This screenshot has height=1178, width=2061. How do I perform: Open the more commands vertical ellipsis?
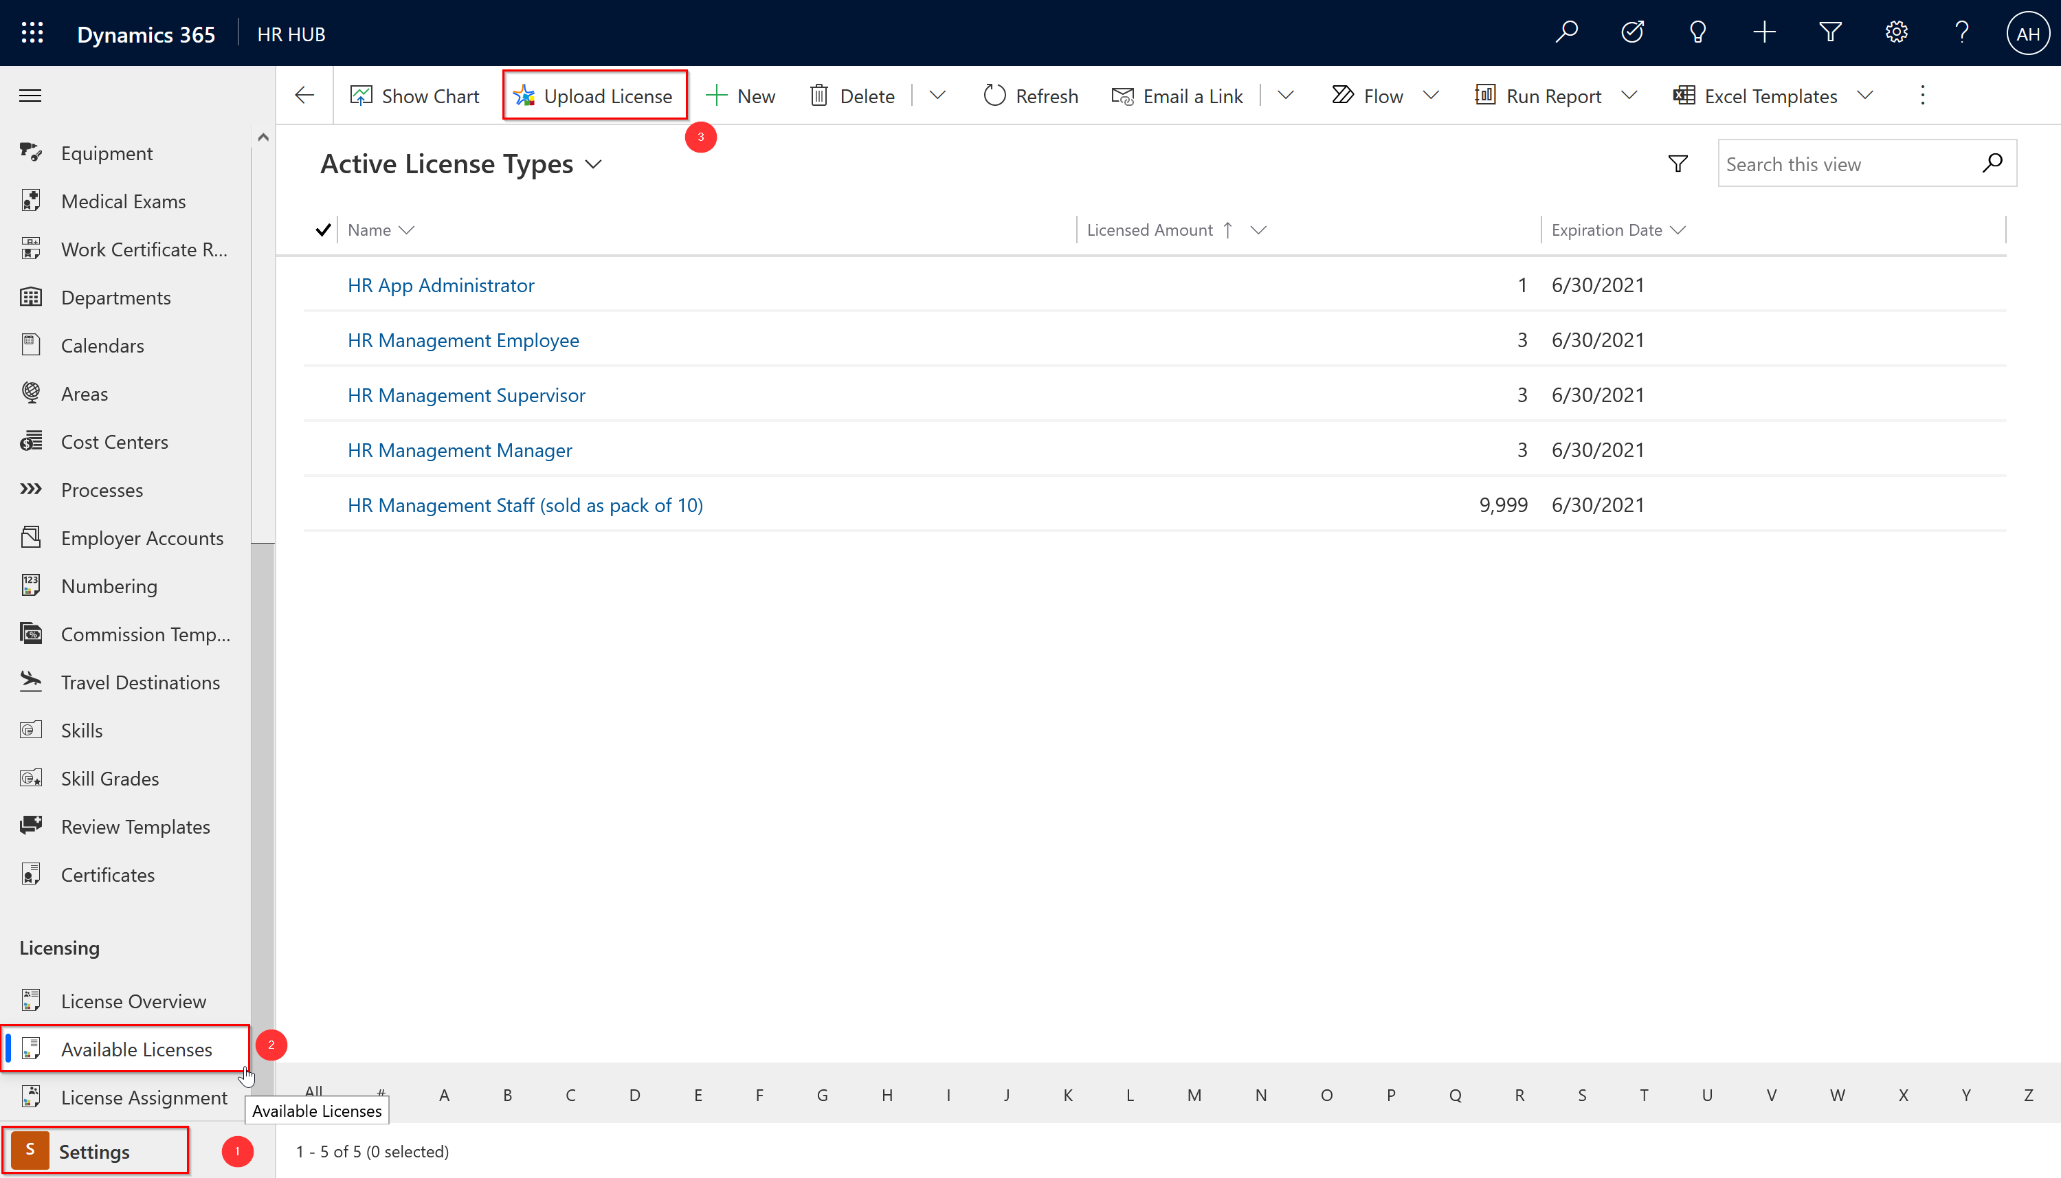pyautogui.click(x=1923, y=96)
